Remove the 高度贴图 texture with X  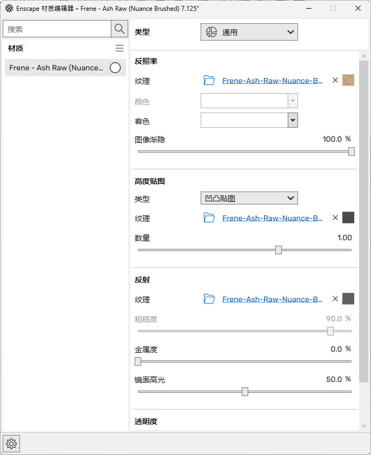335,217
